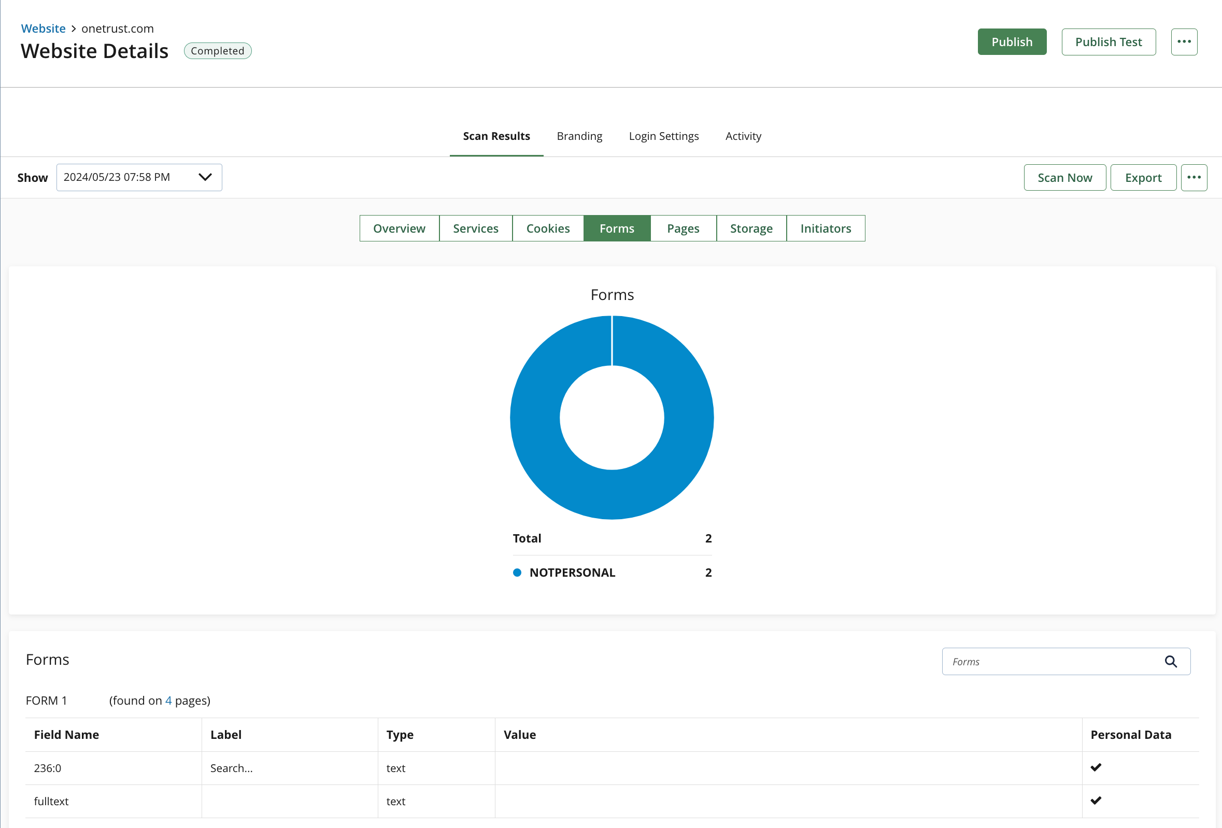This screenshot has height=828, width=1222.
Task: Open the ellipsis menu next to Export
Action: 1193,177
